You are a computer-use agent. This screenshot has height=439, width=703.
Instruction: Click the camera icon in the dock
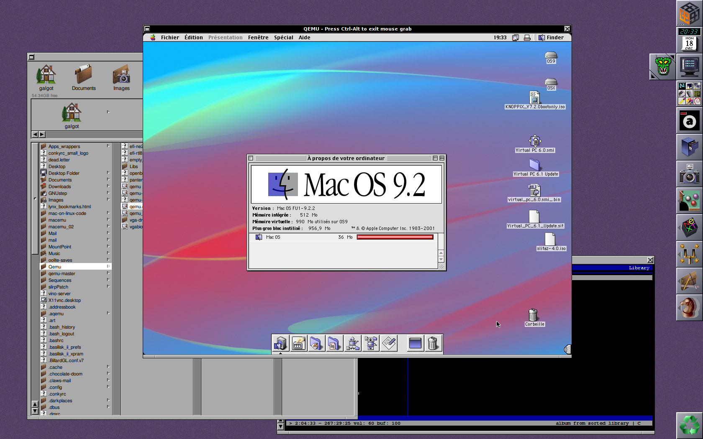tap(689, 175)
